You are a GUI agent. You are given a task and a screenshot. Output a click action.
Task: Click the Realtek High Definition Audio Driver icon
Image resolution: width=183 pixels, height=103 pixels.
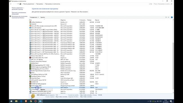(x=30, y=71)
